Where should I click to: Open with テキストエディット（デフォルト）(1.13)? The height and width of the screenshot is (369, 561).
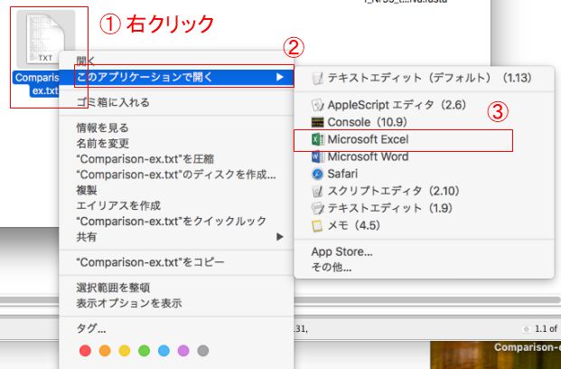tap(424, 78)
